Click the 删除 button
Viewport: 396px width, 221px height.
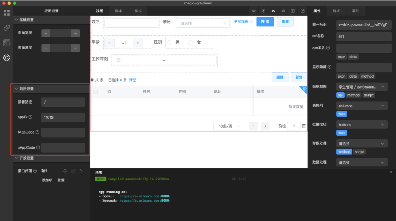point(280,77)
